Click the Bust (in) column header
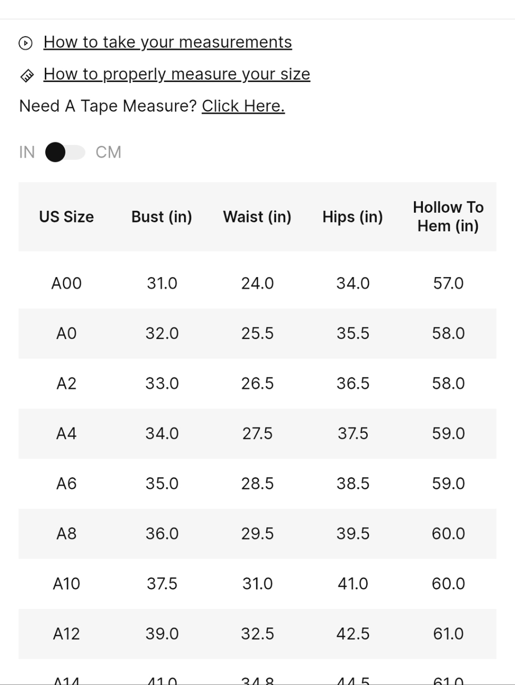This screenshot has width=515, height=685. coord(162,217)
